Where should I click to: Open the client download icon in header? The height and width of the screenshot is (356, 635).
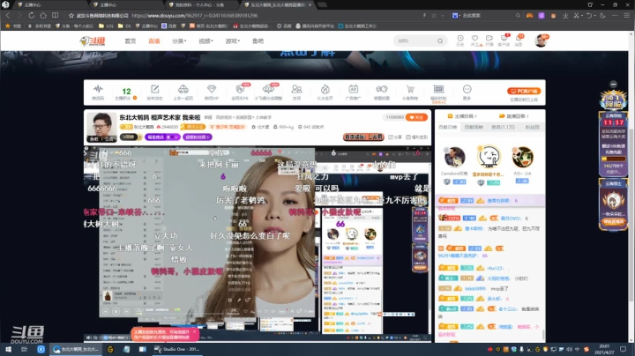coord(504,38)
